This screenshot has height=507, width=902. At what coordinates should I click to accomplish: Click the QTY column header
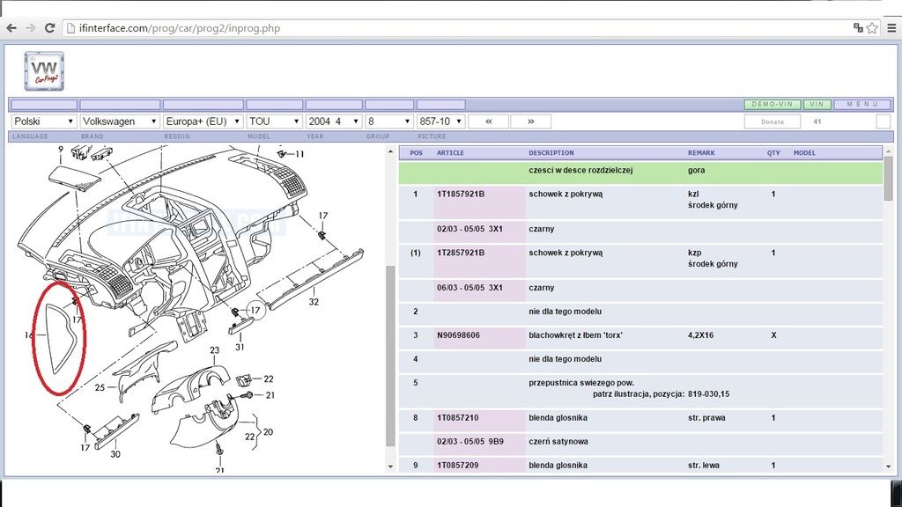[773, 153]
